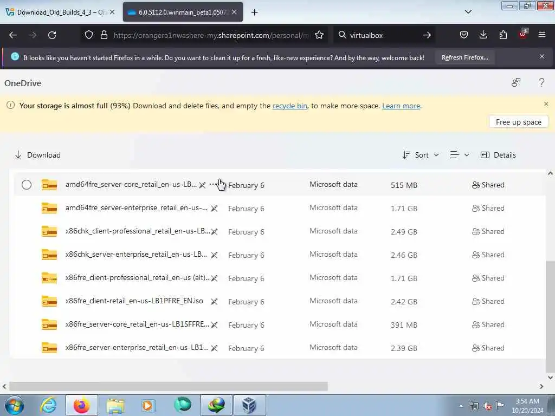Click the scroll right arrow

(541, 387)
